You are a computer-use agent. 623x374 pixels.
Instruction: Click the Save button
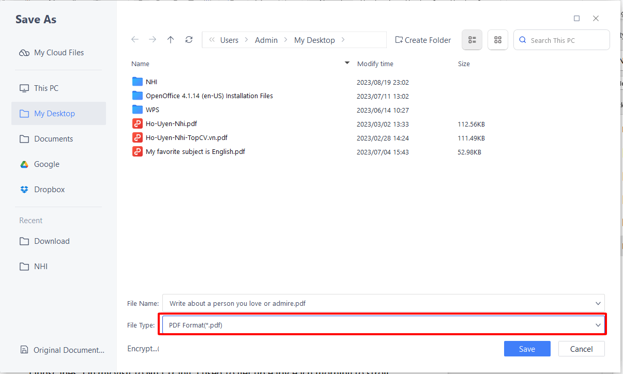point(527,349)
